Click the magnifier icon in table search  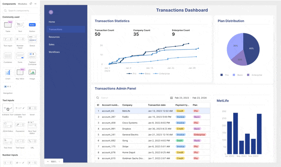click(x=97, y=98)
